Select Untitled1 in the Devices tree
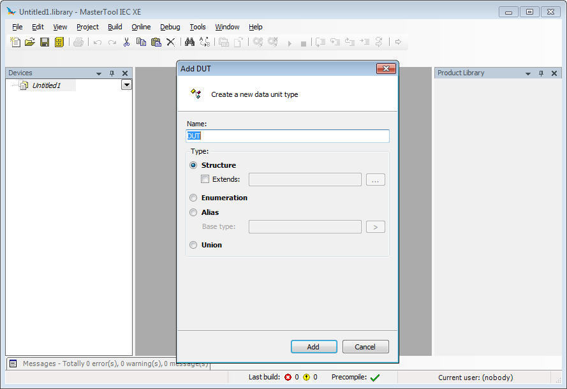The width and height of the screenshot is (567, 389). point(47,85)
